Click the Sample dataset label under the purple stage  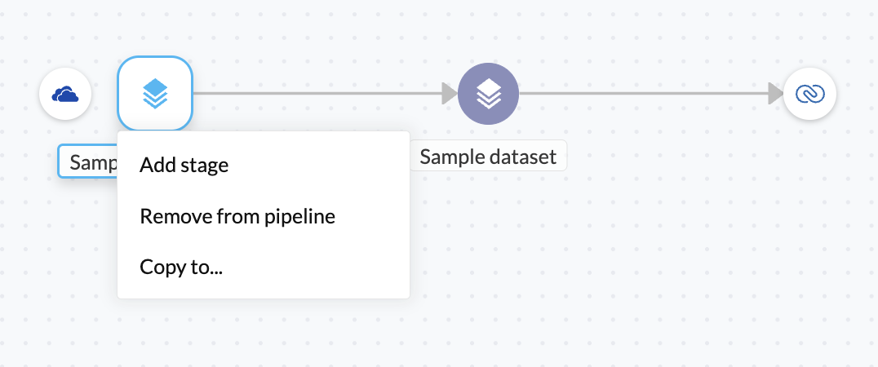pyautogui.click(x=488, y=157)
